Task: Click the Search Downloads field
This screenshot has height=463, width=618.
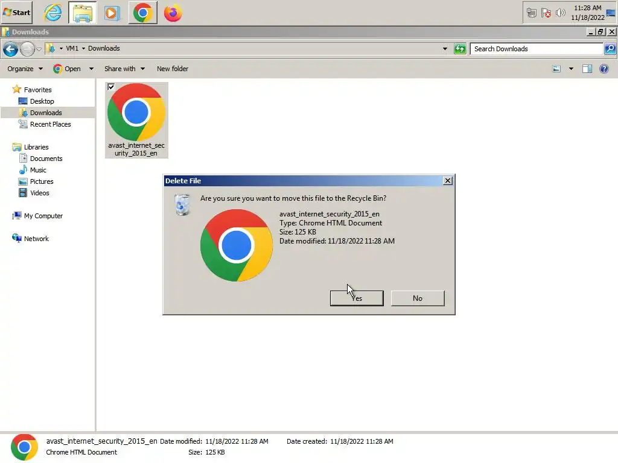Action: coord(537,49)
